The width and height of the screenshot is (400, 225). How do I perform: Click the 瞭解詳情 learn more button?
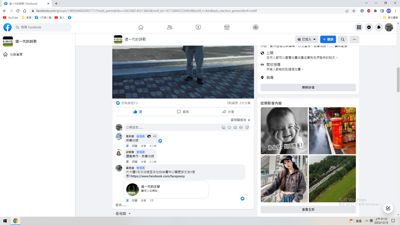click(308, 87)
